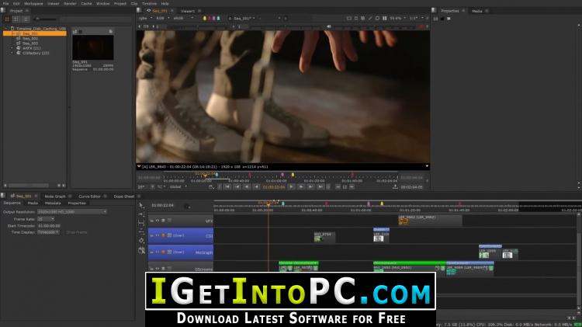Open the Workspace menu
The image size is (582, 327).
[x=33, y=3]
